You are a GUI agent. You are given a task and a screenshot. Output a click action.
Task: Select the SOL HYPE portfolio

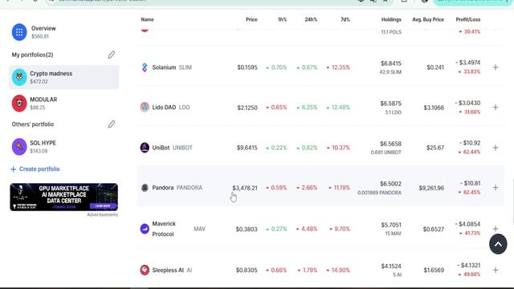click(x=64, y=146)
